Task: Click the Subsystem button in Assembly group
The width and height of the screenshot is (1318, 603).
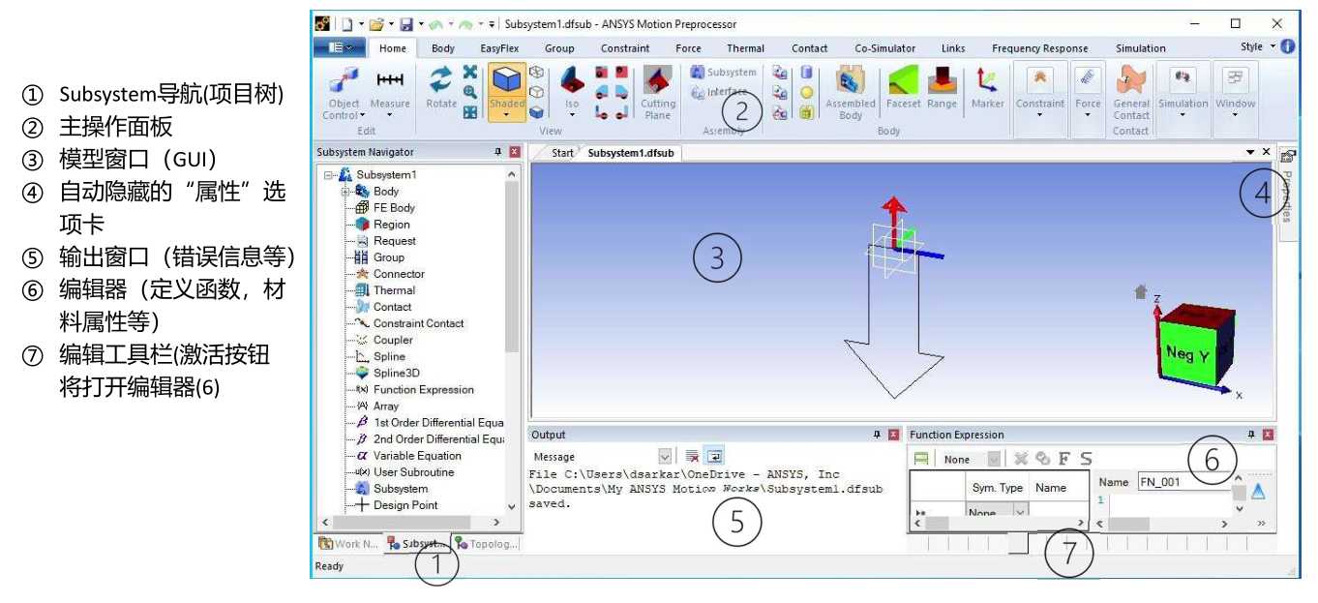Action: click(x=724, y=73)
